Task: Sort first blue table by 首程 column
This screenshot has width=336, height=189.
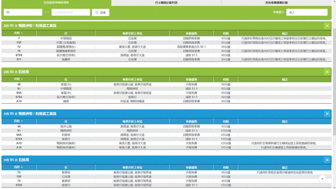Action: pos(19,120)
